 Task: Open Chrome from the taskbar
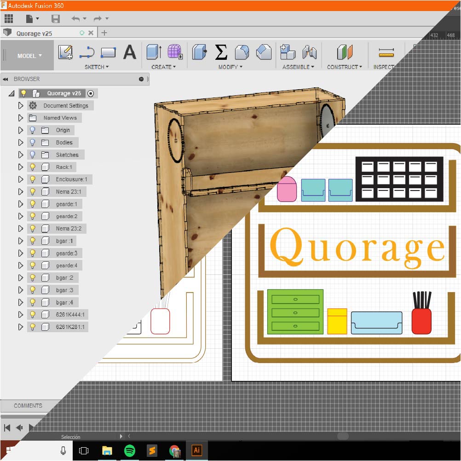pos(175,451)
